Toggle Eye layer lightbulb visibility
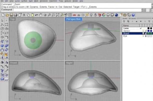Image resolution: width=153 pixels, height=101 pixels. [x=143, y=36]
